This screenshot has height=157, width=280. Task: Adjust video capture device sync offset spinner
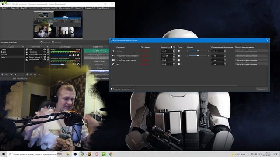[224, 60]
